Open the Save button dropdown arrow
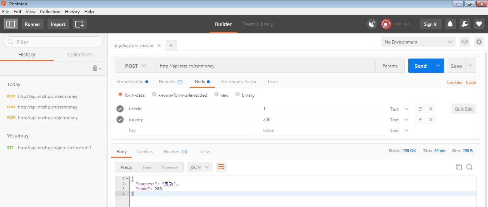 point(470,66)
